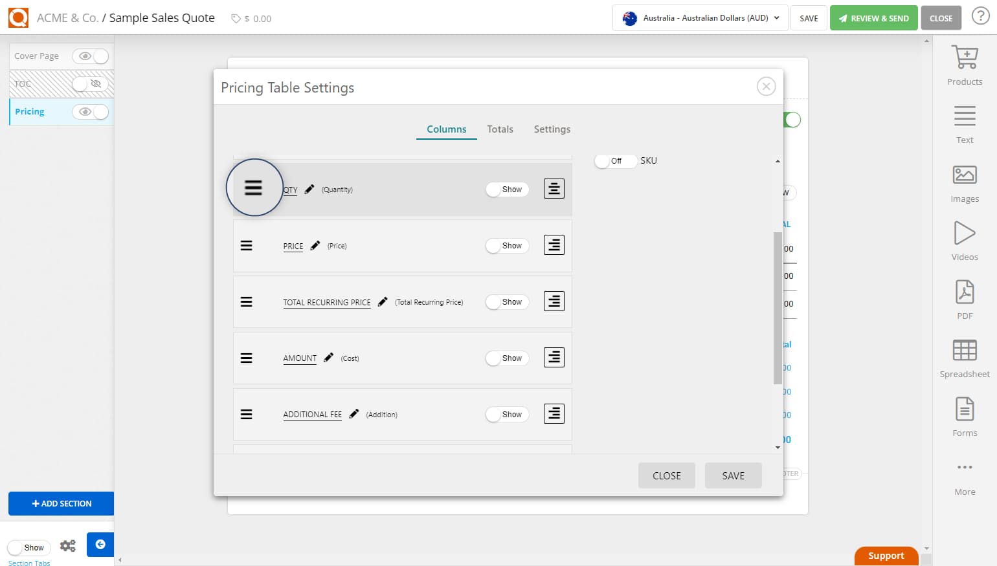Open alignment options for the AMOUNT column
Screen dimensions: 997x566
tap(554, 357)
